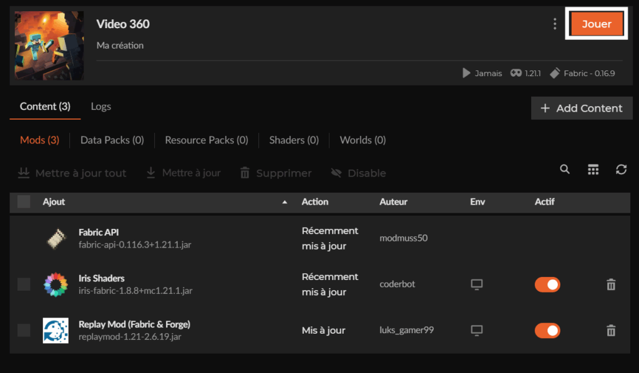Check the Replay Mod row checkbox
This screenshot has height=373, width=639.
click(24, 330)
